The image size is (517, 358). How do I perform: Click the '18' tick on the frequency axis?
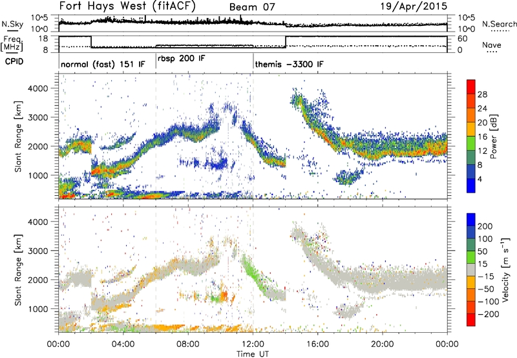tap(43, 39)
